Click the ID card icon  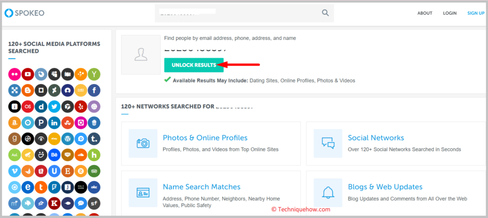coord(143,193)
